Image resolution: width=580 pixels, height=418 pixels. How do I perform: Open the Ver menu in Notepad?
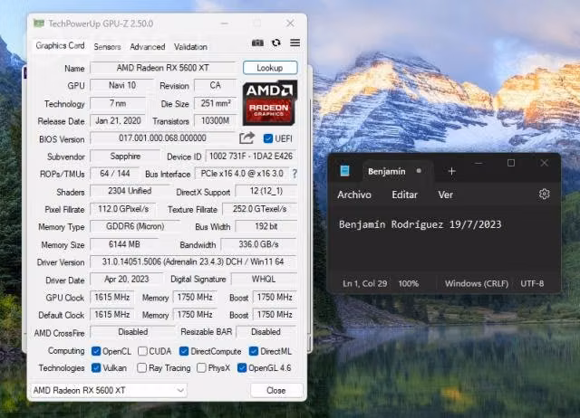(445, 195)
